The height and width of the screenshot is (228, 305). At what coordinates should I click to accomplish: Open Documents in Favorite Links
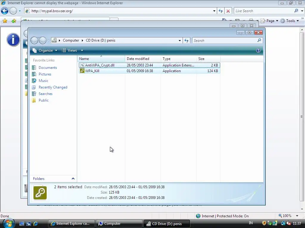pyautogui.click(x=48, y=68)
